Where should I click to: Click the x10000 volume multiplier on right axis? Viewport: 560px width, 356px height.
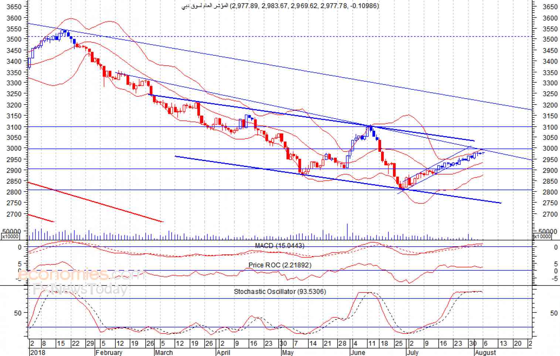pyautogui.click(x=543, y=236)
